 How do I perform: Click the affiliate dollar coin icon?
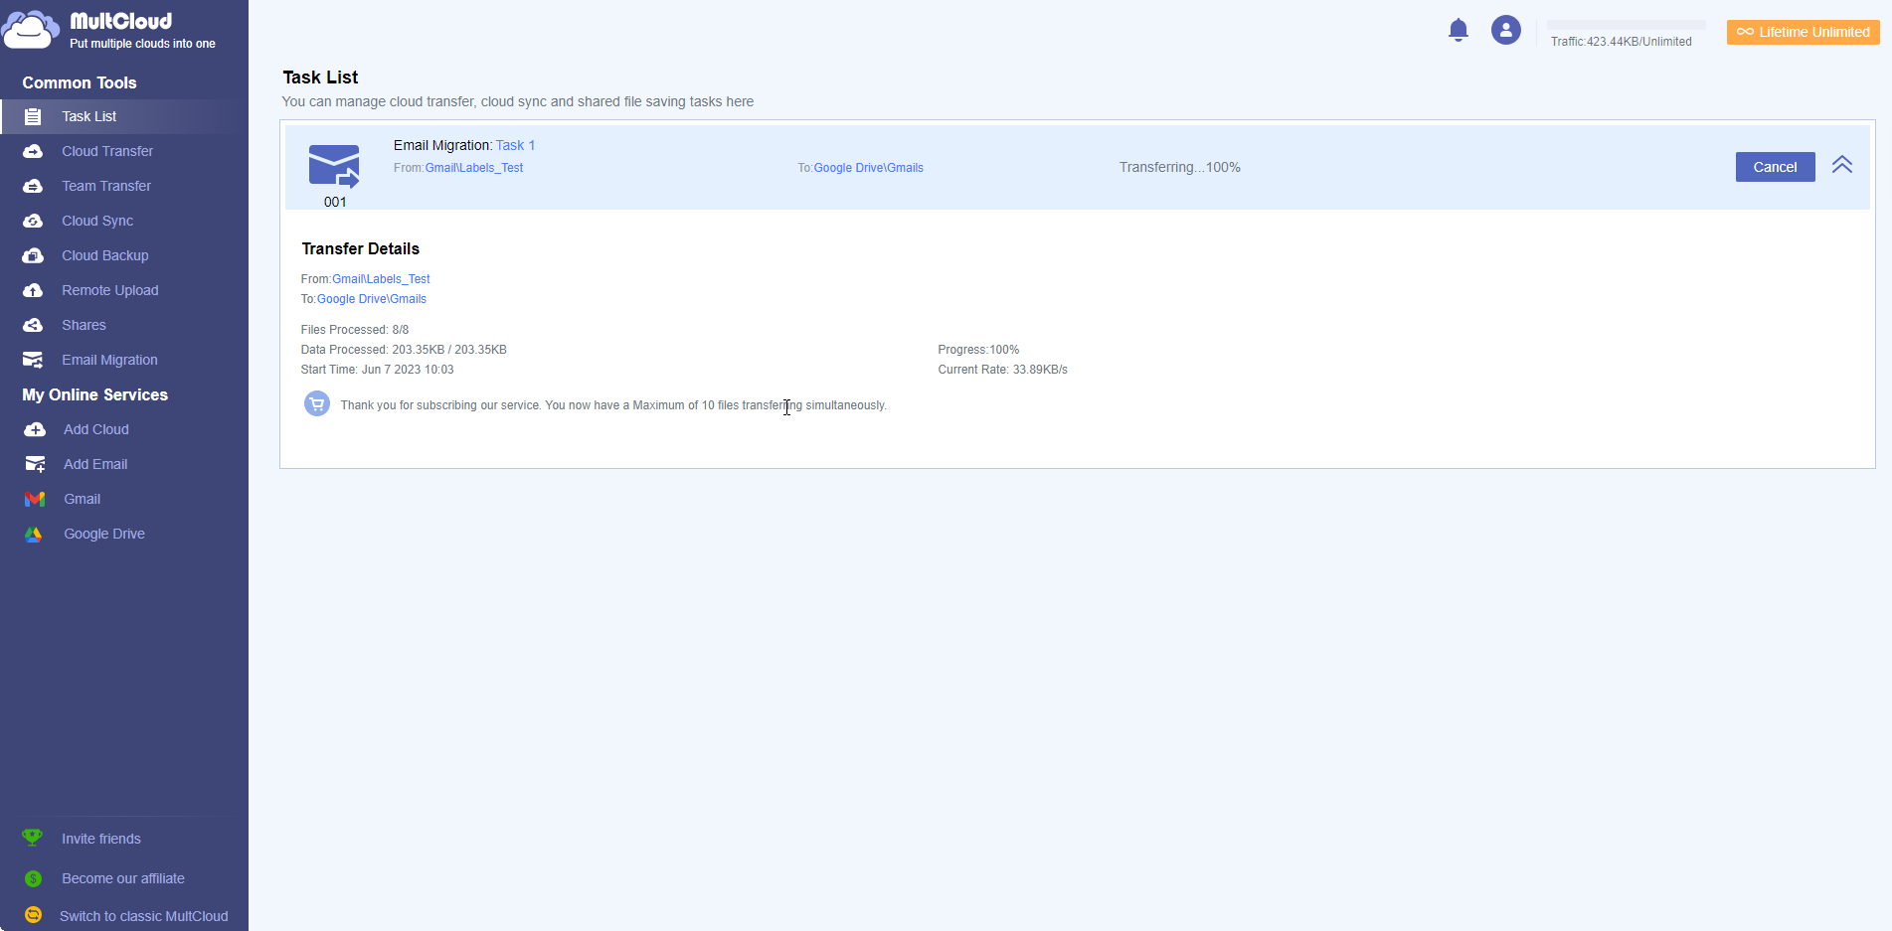tap(33, 878)
